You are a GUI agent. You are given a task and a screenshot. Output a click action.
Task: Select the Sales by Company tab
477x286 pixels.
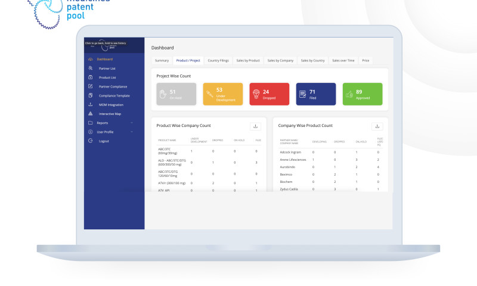[x=280, y=61]
